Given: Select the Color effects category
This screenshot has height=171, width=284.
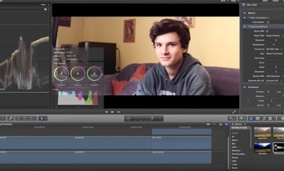Looking at the screenshot, I should click(234, 147).
